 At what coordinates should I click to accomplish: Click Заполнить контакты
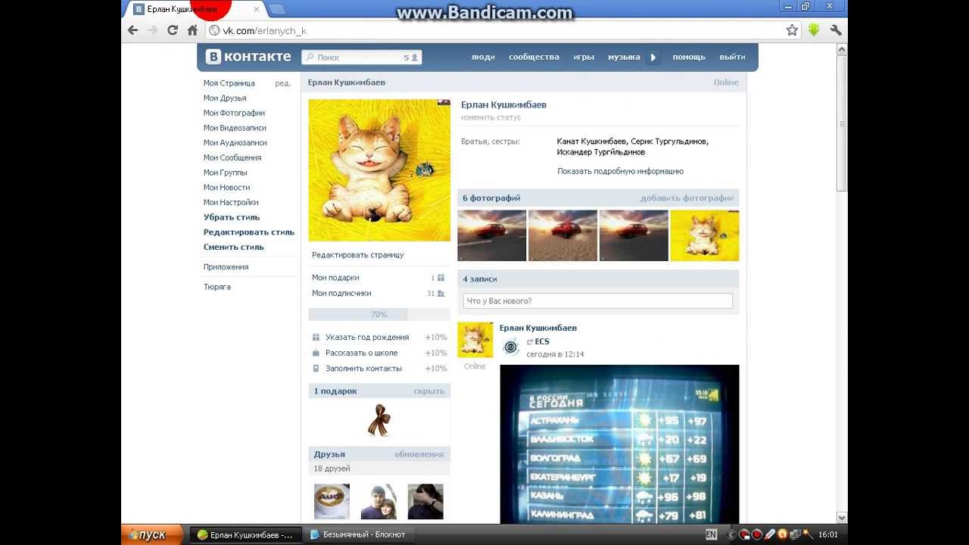[363, 369]
